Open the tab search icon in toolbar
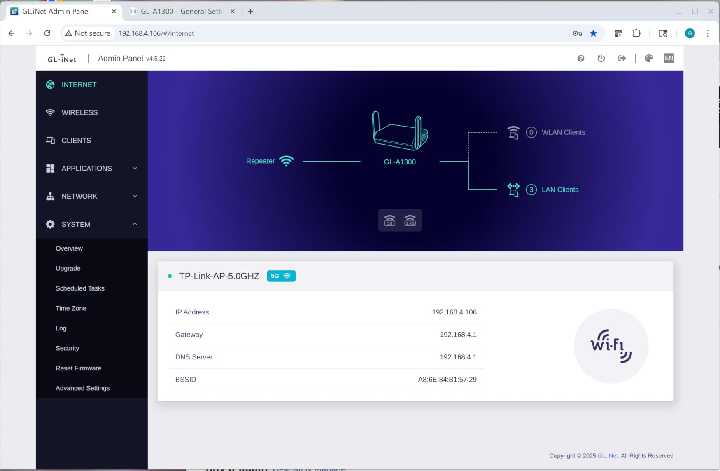The height and width of the screenshot is (471, 720). [x=663, y=33]
